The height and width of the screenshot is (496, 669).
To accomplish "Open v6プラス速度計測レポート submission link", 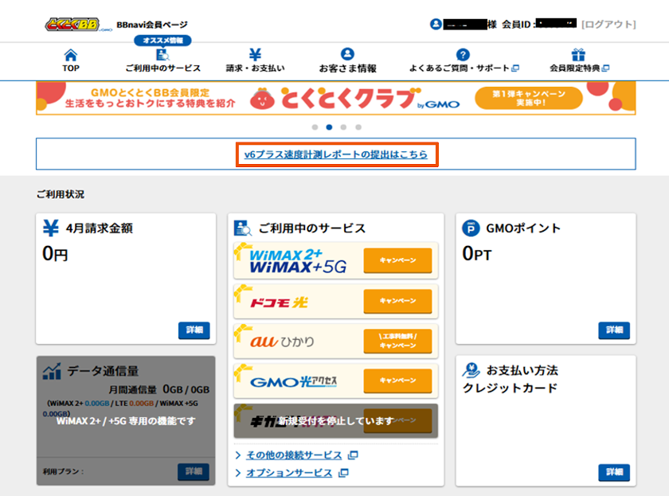I will (x=336, y=154).
